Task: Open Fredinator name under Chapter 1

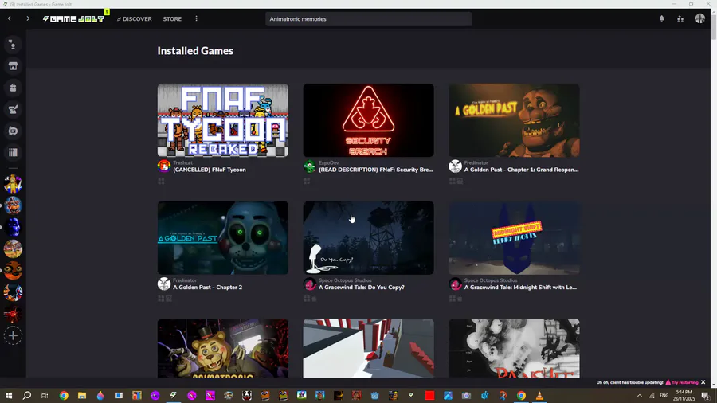Action: tap(476, 162)
